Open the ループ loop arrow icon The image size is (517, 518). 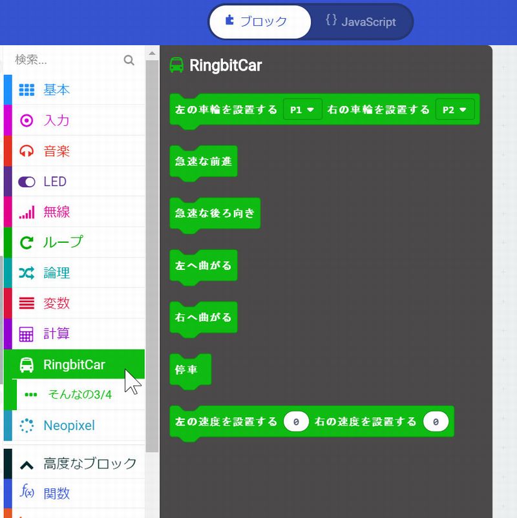point(26,242)
